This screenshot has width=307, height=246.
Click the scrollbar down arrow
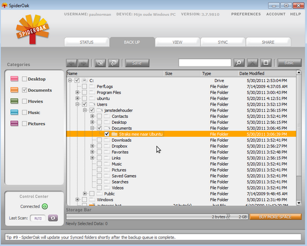[299, 203]
